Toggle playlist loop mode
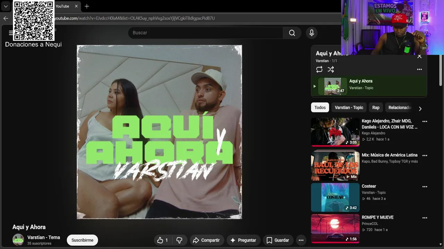This screenshot has height=249, width=444. pyautogui.click(x=319, y=70)
